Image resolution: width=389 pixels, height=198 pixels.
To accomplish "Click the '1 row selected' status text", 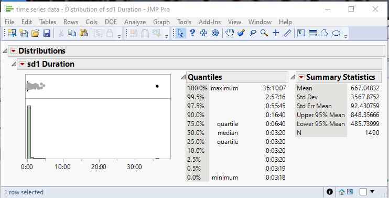I will 24,192.
